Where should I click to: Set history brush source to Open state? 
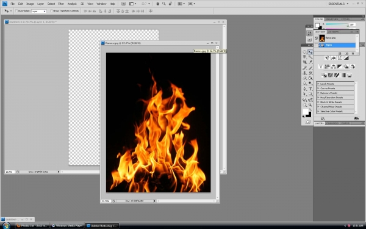(316, 45)
